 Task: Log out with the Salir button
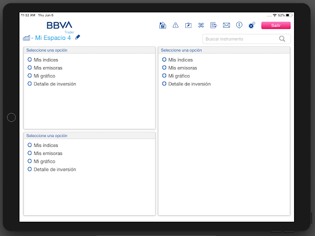click(276, 25)
